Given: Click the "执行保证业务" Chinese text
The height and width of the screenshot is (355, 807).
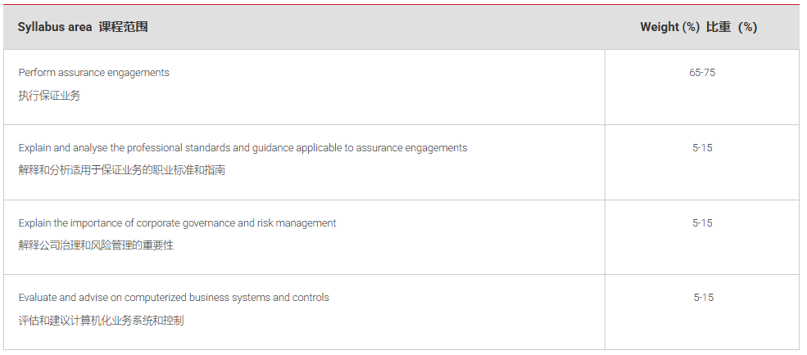Looking at the screenshot, I should [x=49, y=96].
